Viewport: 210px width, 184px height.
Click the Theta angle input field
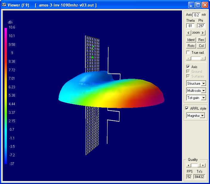[191, 26]
